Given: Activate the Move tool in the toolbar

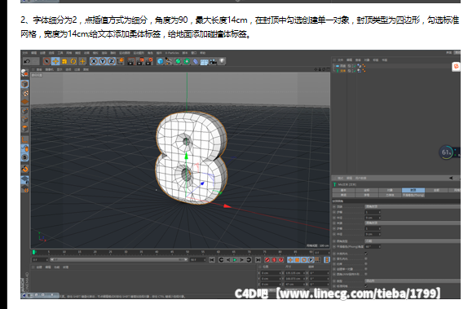Looking at the screenshot, I should click(x=55, y=61).
